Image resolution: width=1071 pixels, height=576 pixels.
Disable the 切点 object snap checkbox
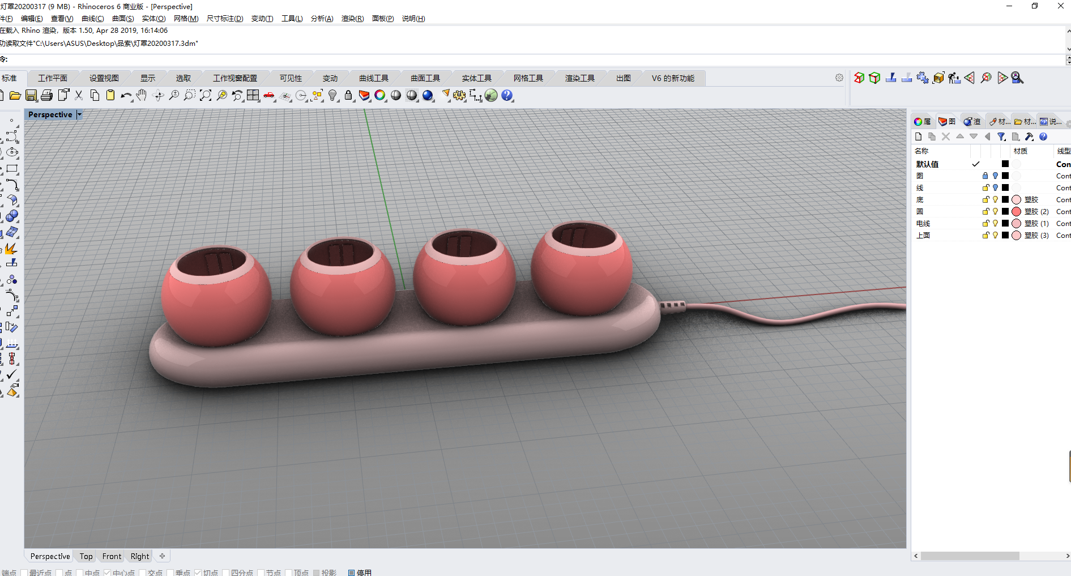[x=198, y=573]
